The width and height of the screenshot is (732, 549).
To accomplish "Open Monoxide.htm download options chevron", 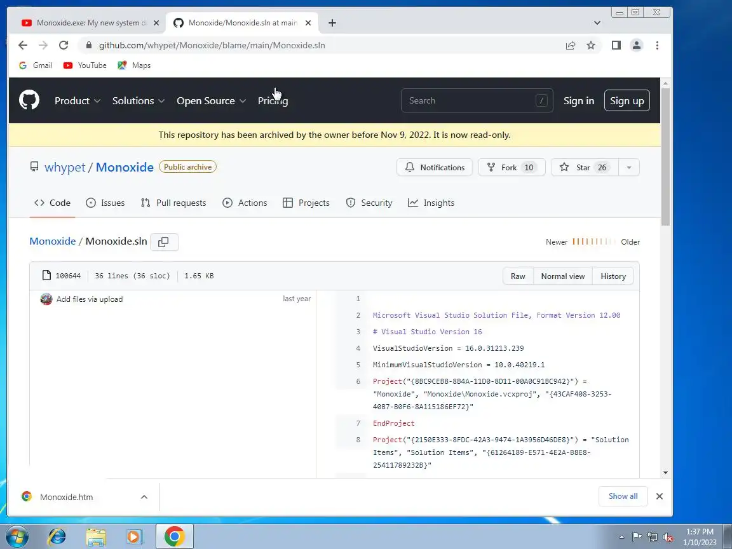I will tap(144, 497).
